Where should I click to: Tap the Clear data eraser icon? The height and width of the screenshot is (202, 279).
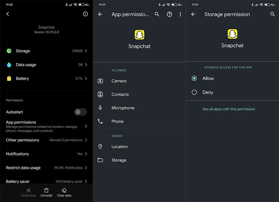click(64, 190)
